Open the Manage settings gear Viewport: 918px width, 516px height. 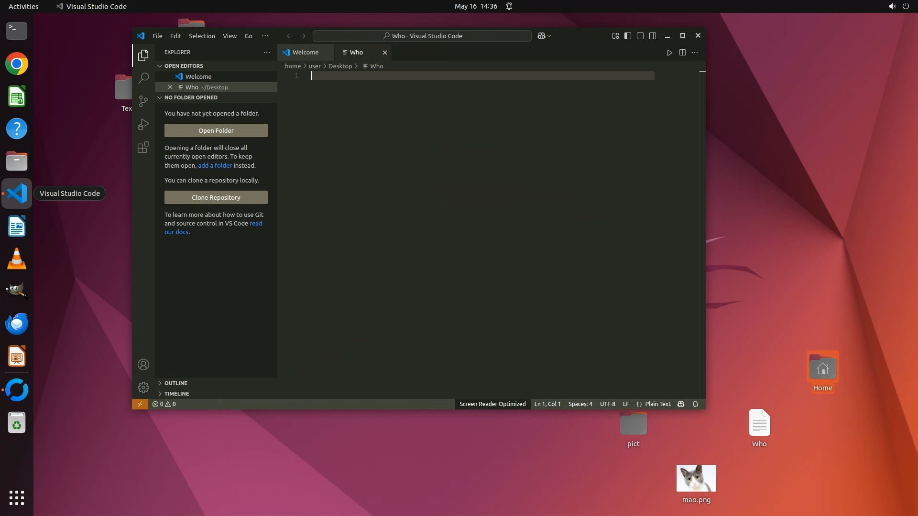[x=143, y=387]
